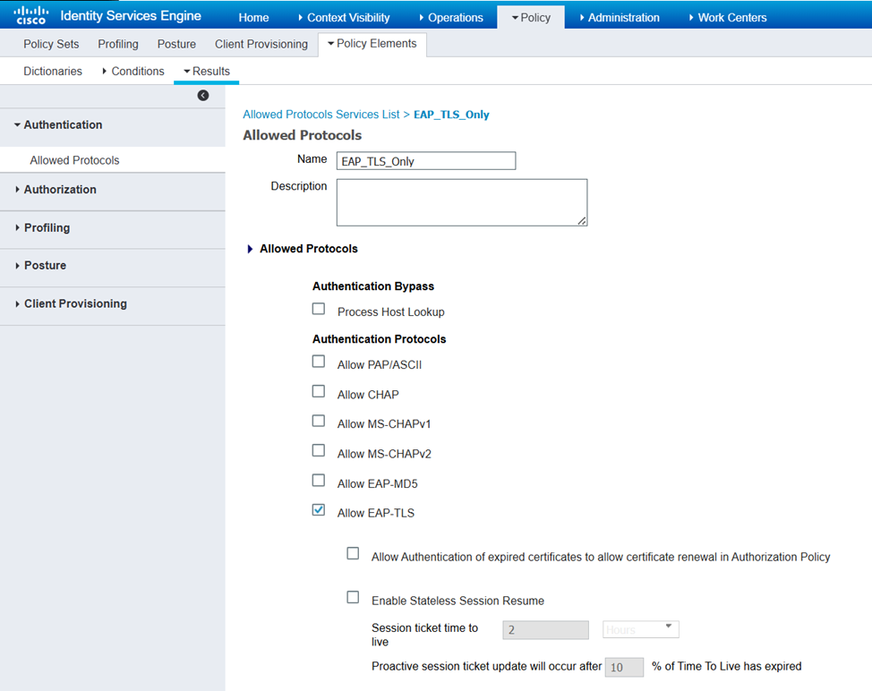Viewport: 872px width, 691px height.
Task: Enable Allow PAP/ASCII
Action: (319, 362)
